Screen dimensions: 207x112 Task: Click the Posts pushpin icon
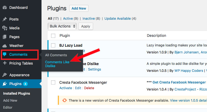pyautogui.click(x=5, y=19)
